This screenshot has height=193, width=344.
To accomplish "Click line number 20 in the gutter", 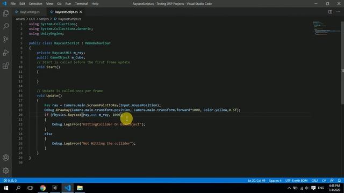I will click(x=20, y=115).
